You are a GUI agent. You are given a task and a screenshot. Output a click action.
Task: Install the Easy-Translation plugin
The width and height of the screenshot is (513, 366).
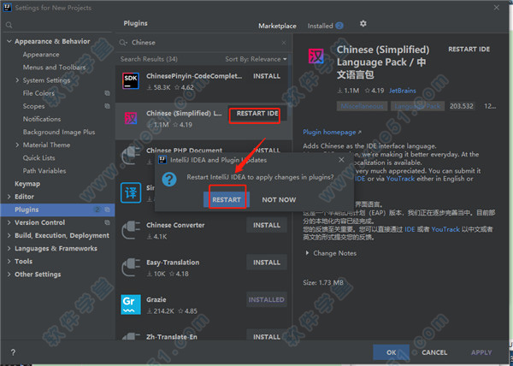click(x=266, y=263)
